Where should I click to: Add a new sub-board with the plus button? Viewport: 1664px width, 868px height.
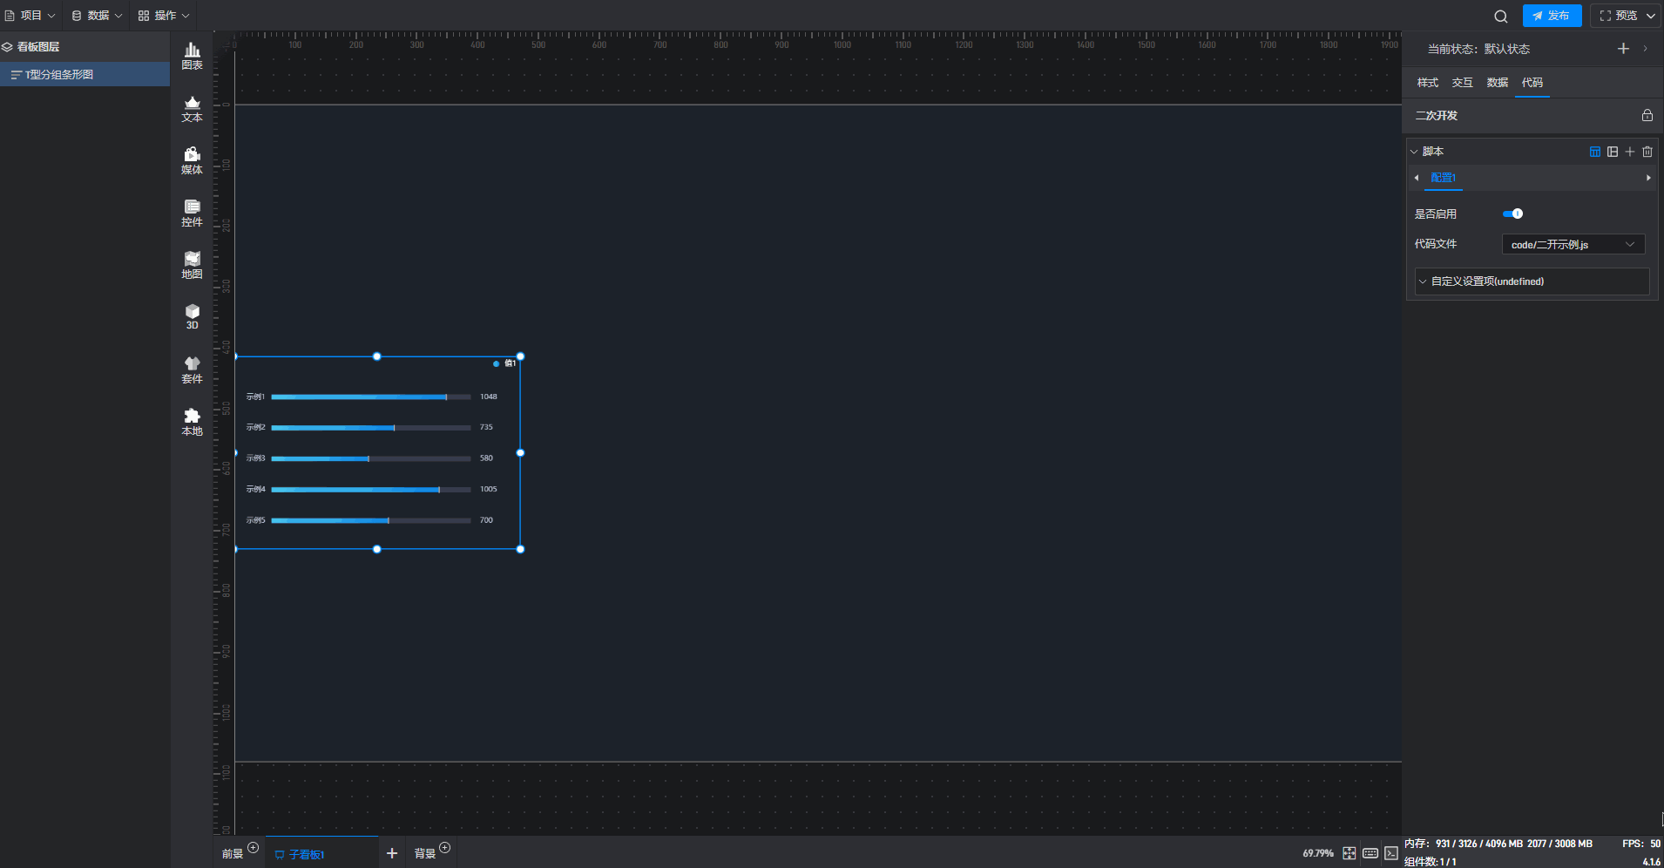click(x=392, y=853)
